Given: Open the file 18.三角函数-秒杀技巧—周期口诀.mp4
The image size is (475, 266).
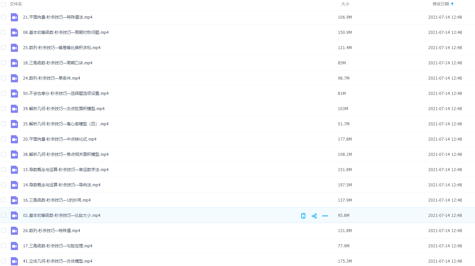Looking at the screenshot, I should point(58,63).
